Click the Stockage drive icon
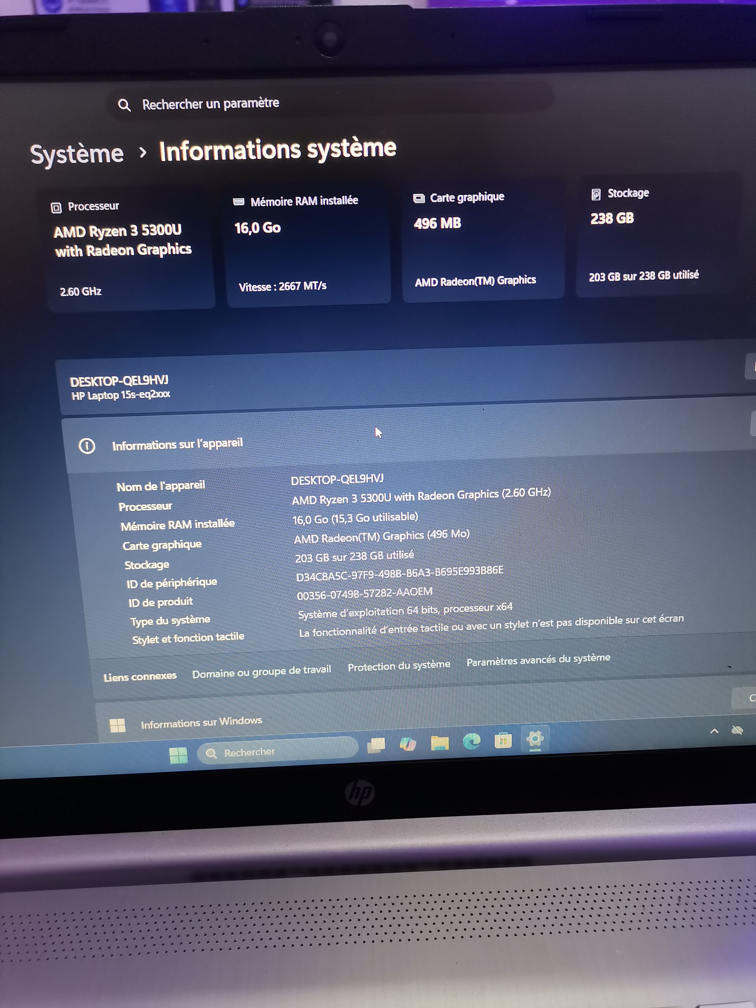The image size is (756, 1008). click(x=596, y=195)
